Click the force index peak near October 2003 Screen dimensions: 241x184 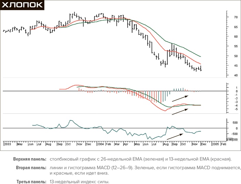[71, 121]
